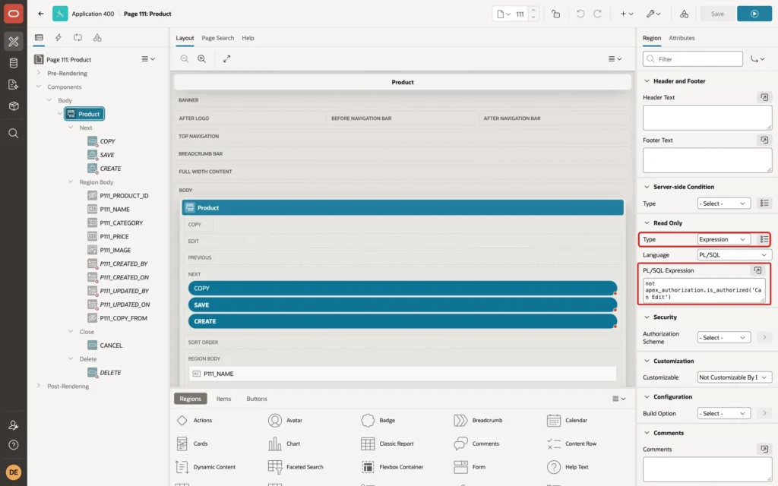Select the blue SAVE button in layout
This screenshot has height=486, width=778.
pyautogui.click(x=403, y=305)
